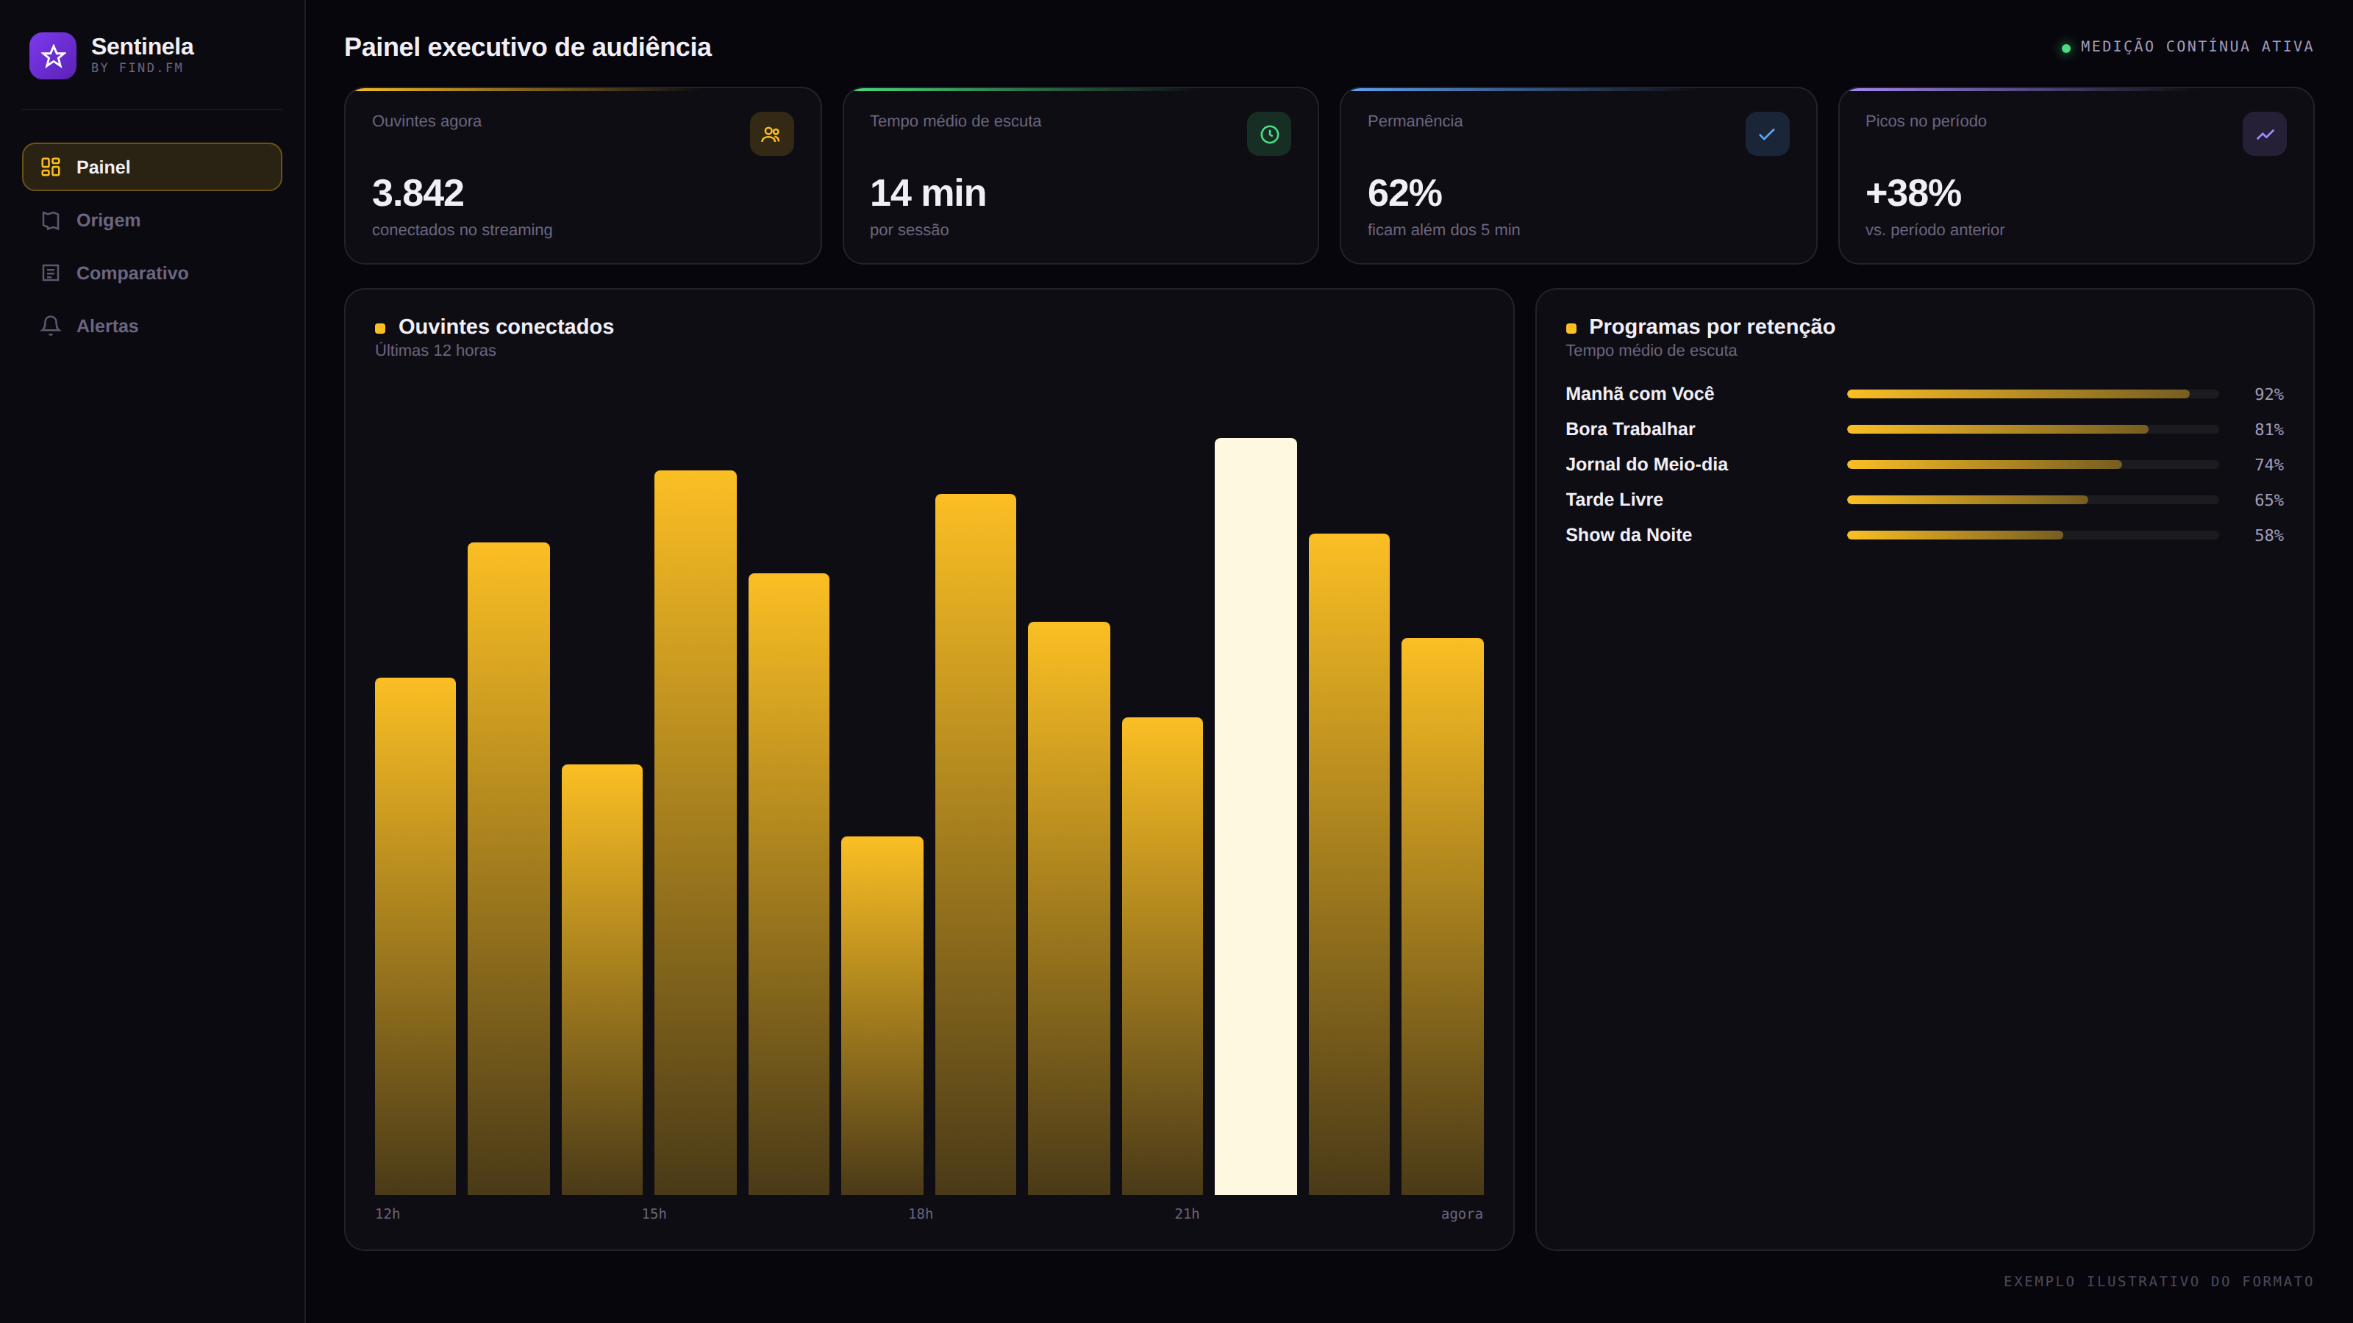Click the highlighted cream-colored peak bar

click(1255, 817)
